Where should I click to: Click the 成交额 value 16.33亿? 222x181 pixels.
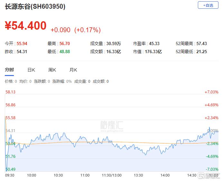pyautogui.click(x=114, y=52)
